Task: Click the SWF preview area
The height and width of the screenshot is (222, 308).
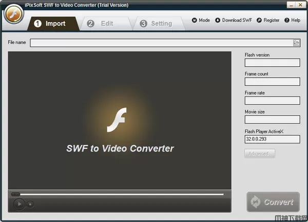Action: [120, 121]
